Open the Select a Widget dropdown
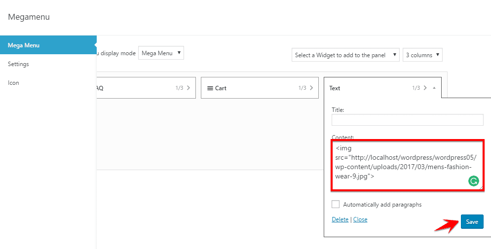The width and height of the screenshot is (491, 249). (345, 55)
